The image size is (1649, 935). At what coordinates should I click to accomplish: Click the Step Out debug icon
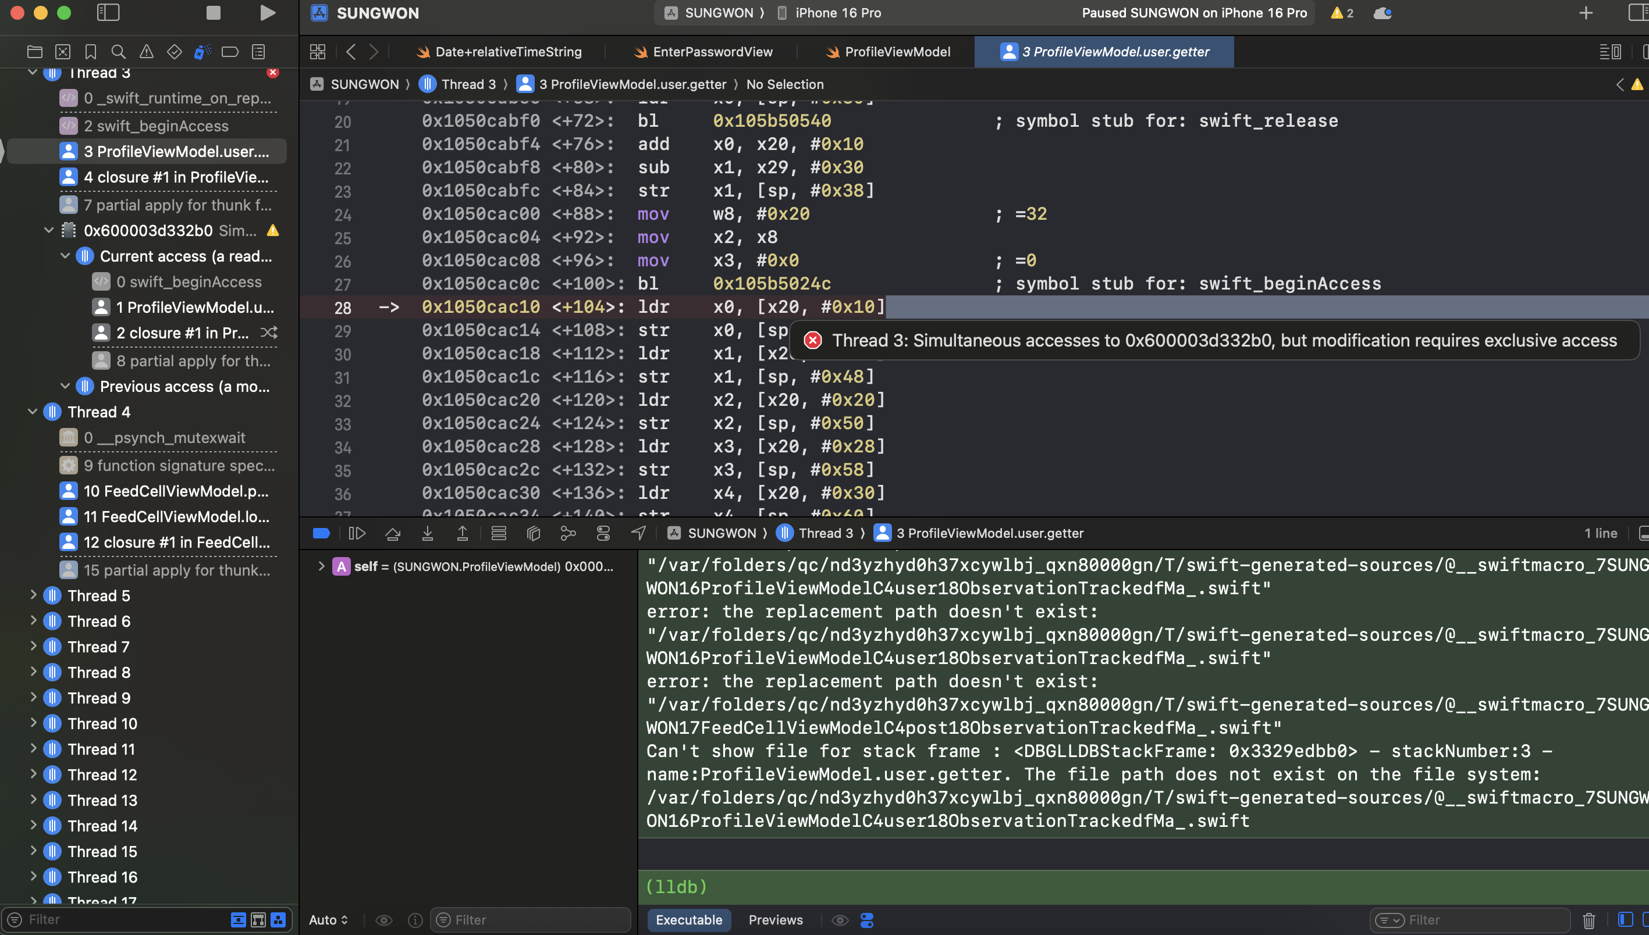[x=462, y=533]
